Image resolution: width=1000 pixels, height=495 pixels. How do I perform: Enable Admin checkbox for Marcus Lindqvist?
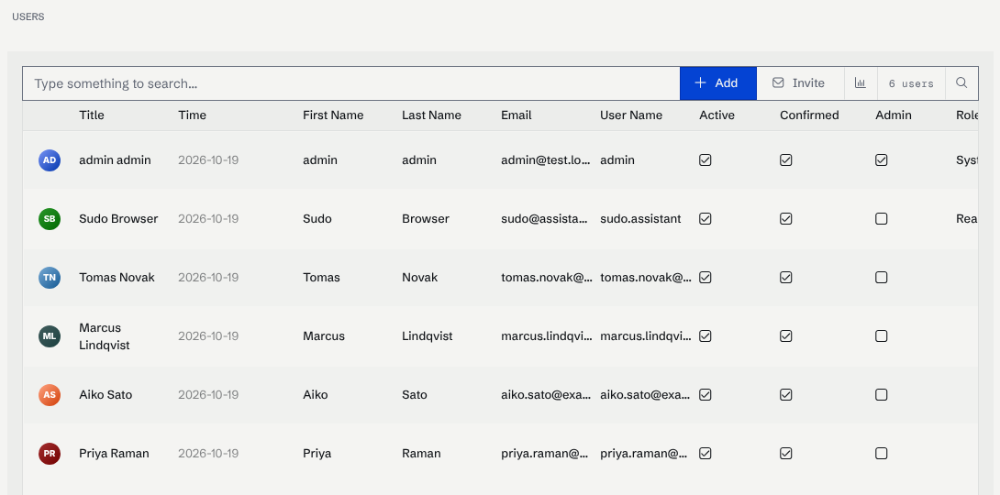tap(882, 336)
